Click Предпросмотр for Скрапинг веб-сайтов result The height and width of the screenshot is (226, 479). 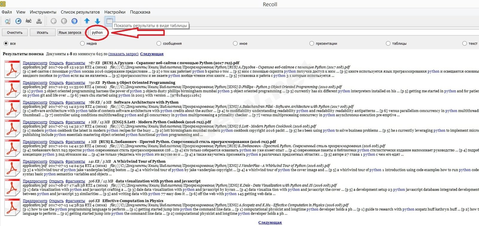[35, 63]
